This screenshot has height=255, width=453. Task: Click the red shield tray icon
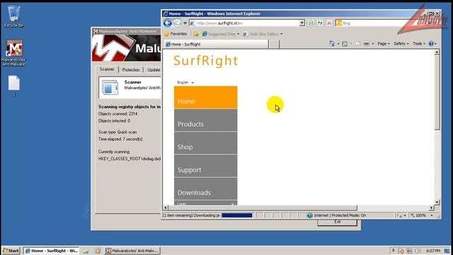[401, 251]
